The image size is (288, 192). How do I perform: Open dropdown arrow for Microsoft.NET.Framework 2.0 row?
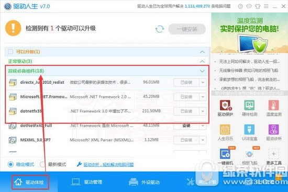[x=203, y=97]
